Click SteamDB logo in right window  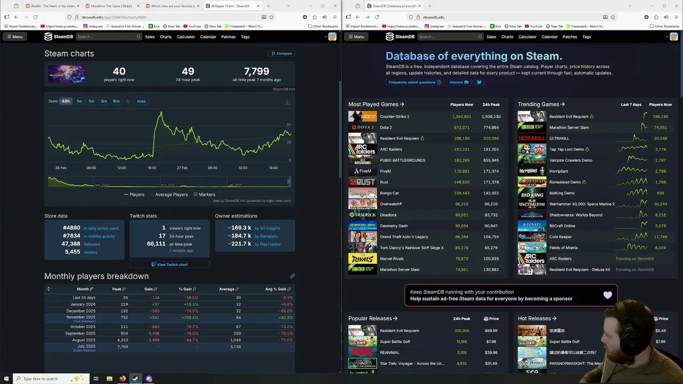coord(400,37)
